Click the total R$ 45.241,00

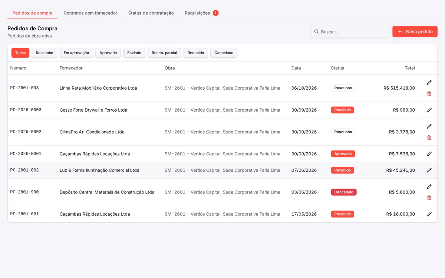tap(400, 170)
